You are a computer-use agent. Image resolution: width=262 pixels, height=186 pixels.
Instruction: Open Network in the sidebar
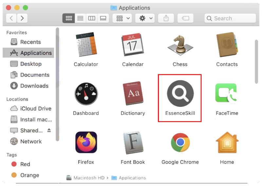tap(28, 142)
